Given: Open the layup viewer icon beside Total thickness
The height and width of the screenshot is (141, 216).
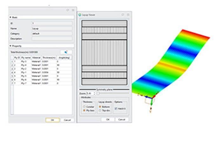Looking at the screenshot, I should (x=66, y=52).
